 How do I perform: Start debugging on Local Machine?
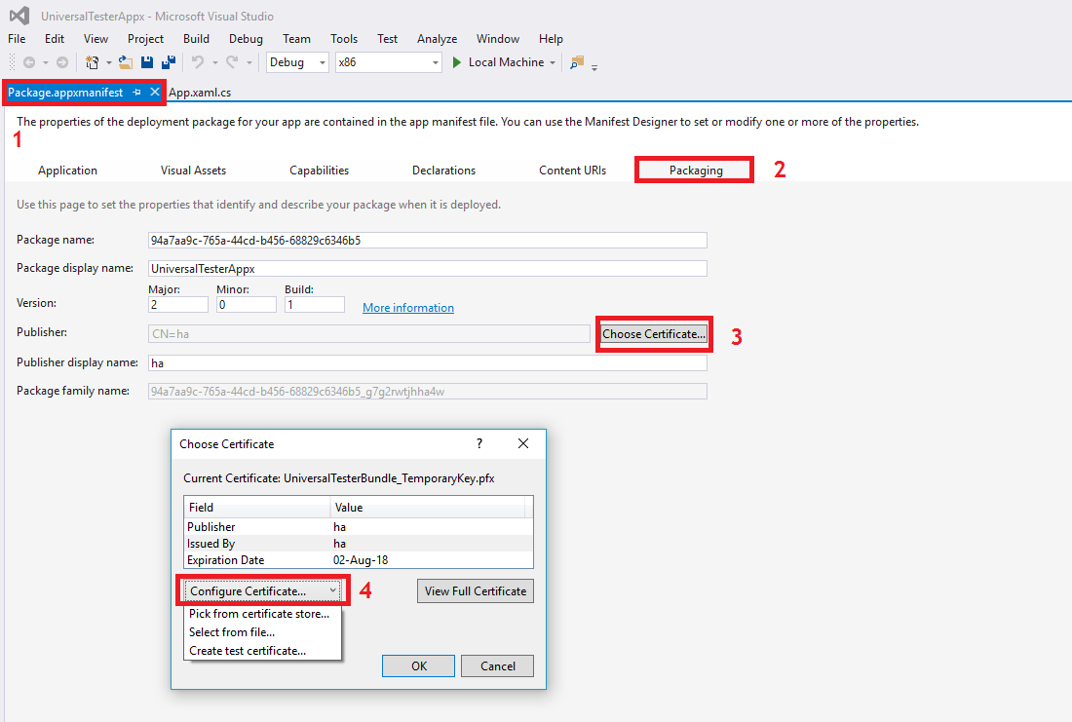point(503,61)
